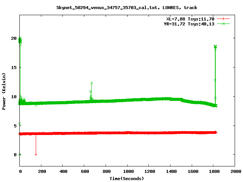The width and height of the screenshot is (243, 182).
Task: Click the Time(Seconds) x-axis label
Action: pyautogui.click(x=127, y=179)
